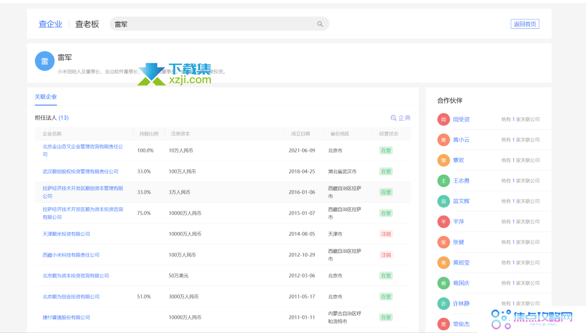
Task: Open 拉萨经济技术开发区顺创资本管理有限公司 link
Action: pyautogui.click(x=82, y=192)
